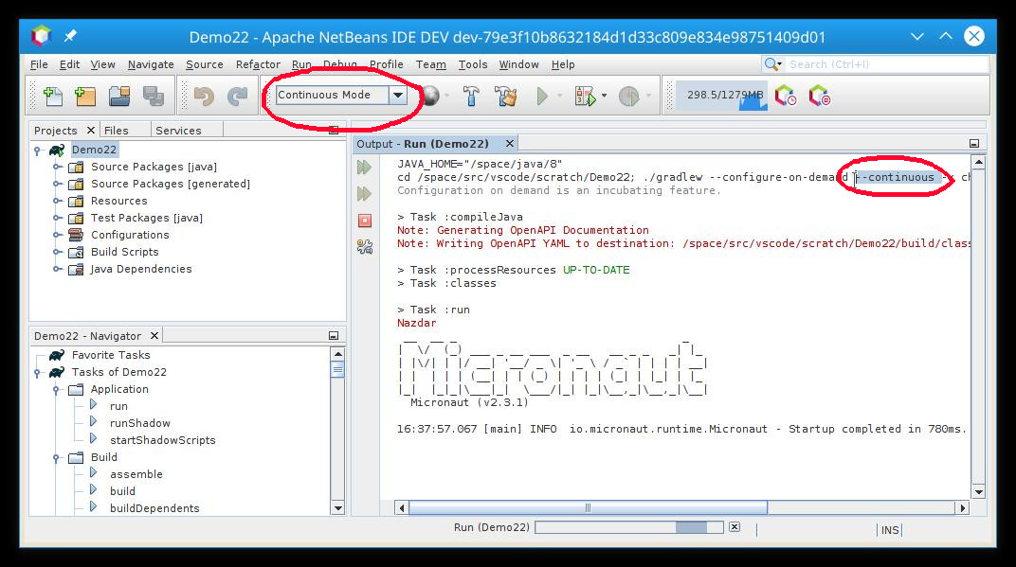This screenshot has width=1016, height=567.
Task: Open the Refactor menu
Action: (x=258, y=64)
